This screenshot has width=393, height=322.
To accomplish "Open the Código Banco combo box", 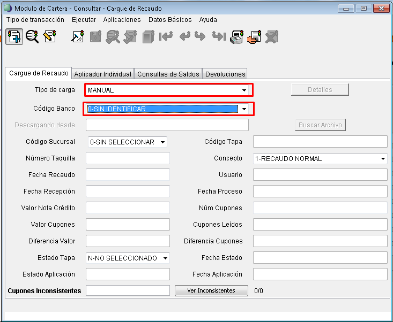I will tap(244, 109).
